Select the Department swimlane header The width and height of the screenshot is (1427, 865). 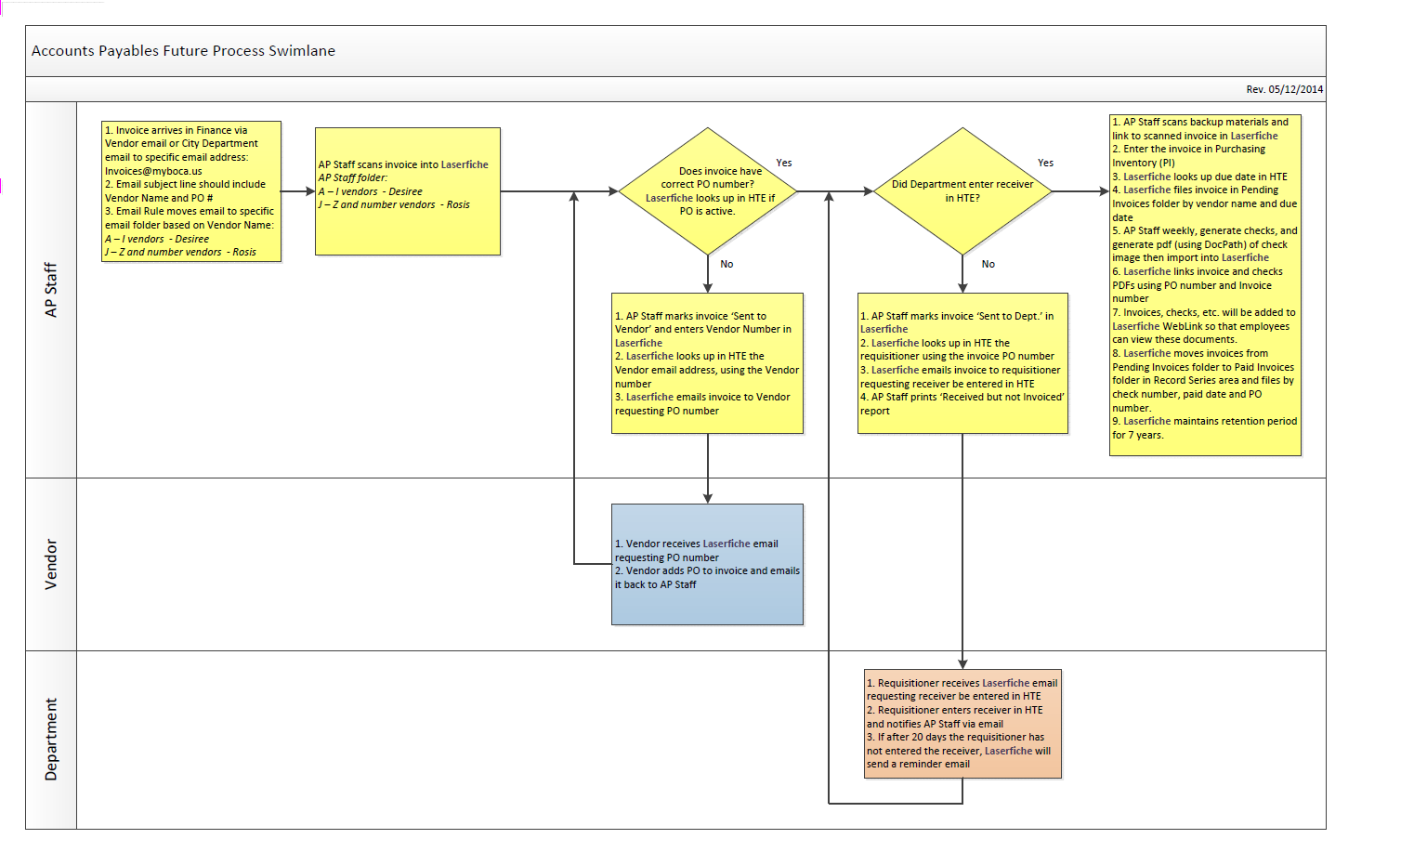click(51, 740)
